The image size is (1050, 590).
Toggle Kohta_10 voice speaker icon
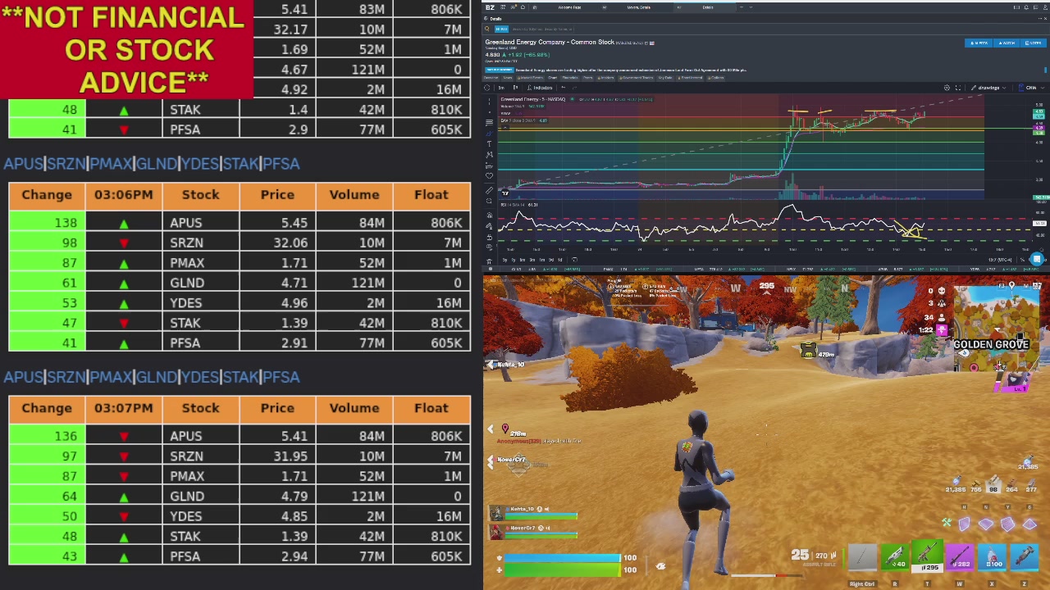(547, 509)
